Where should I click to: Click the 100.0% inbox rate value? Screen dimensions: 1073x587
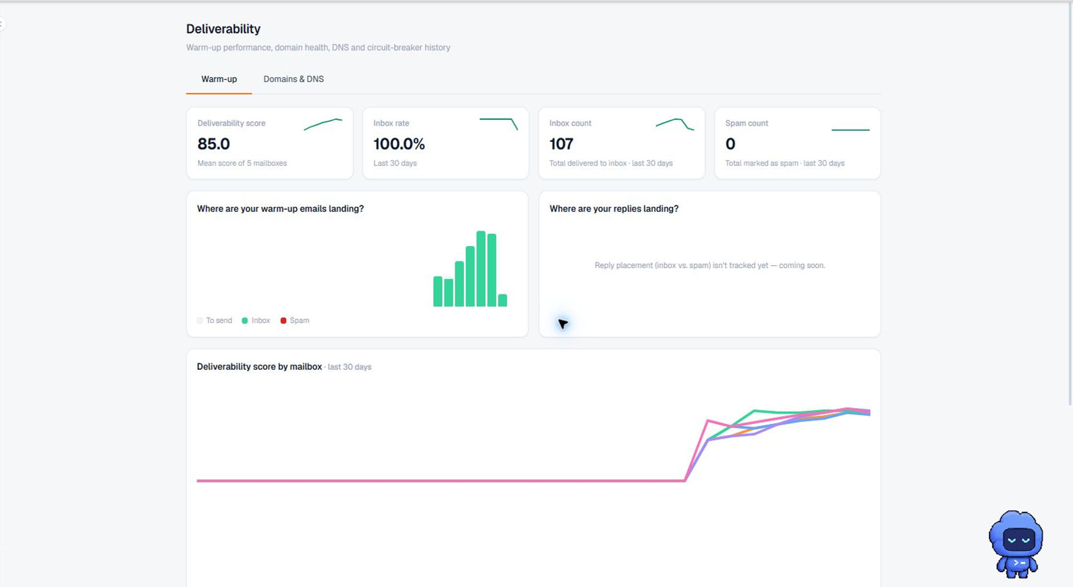point(399,144)
